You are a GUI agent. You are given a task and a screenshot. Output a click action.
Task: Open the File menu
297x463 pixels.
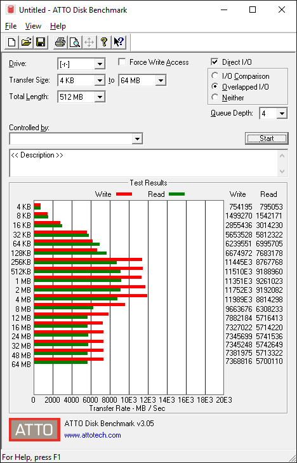(x=11, y=26)
